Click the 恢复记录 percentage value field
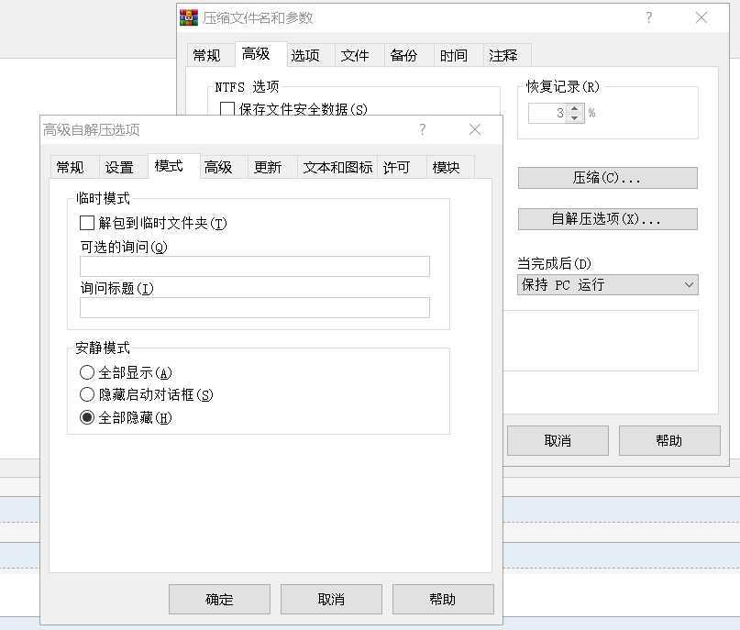This screenshot has height=630, width=740. tap(547, 114)
